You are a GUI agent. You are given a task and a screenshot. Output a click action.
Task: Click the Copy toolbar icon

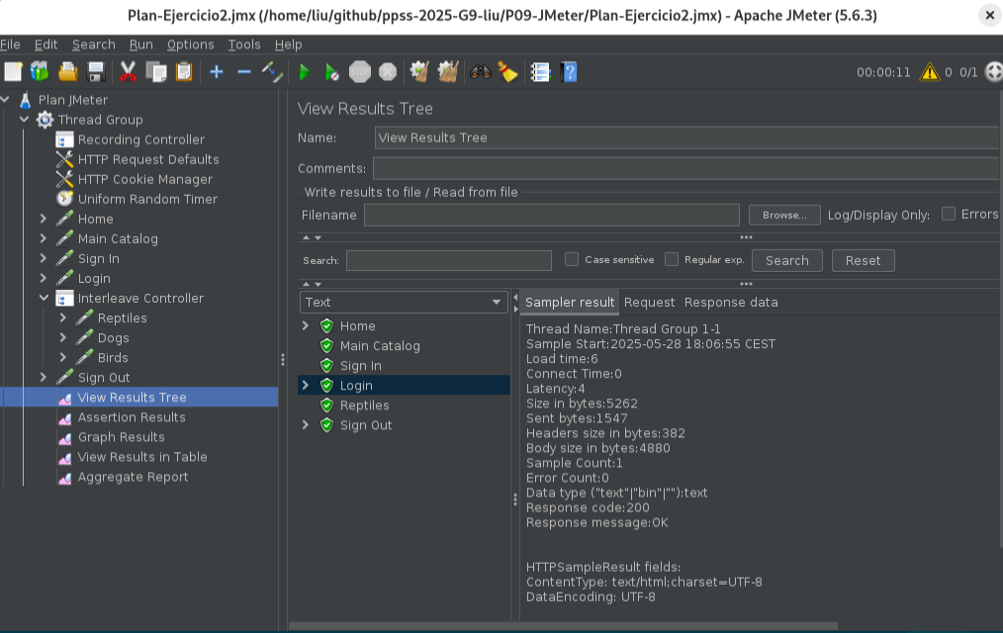(x=156, y=72)
